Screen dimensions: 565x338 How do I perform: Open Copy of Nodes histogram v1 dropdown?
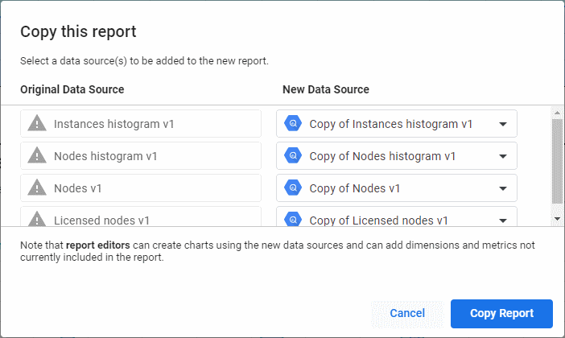tap(502, 156)
